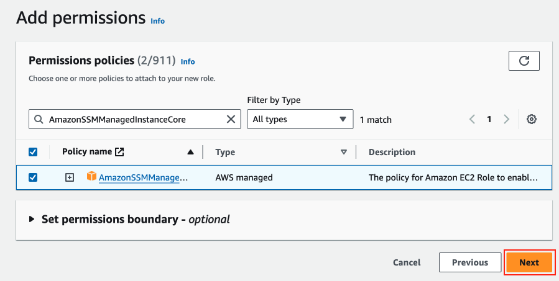Image resolution: width=559 pixels, height=281 pixels.
Task: Uncheck the AmazonSSMManagedInstanceCore policy checkbox
Action: click(34, 177)
